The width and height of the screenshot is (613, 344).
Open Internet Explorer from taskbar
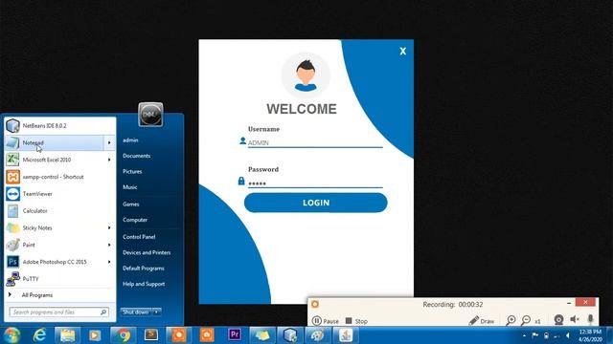pyautogui.click(x=39, y=335)
